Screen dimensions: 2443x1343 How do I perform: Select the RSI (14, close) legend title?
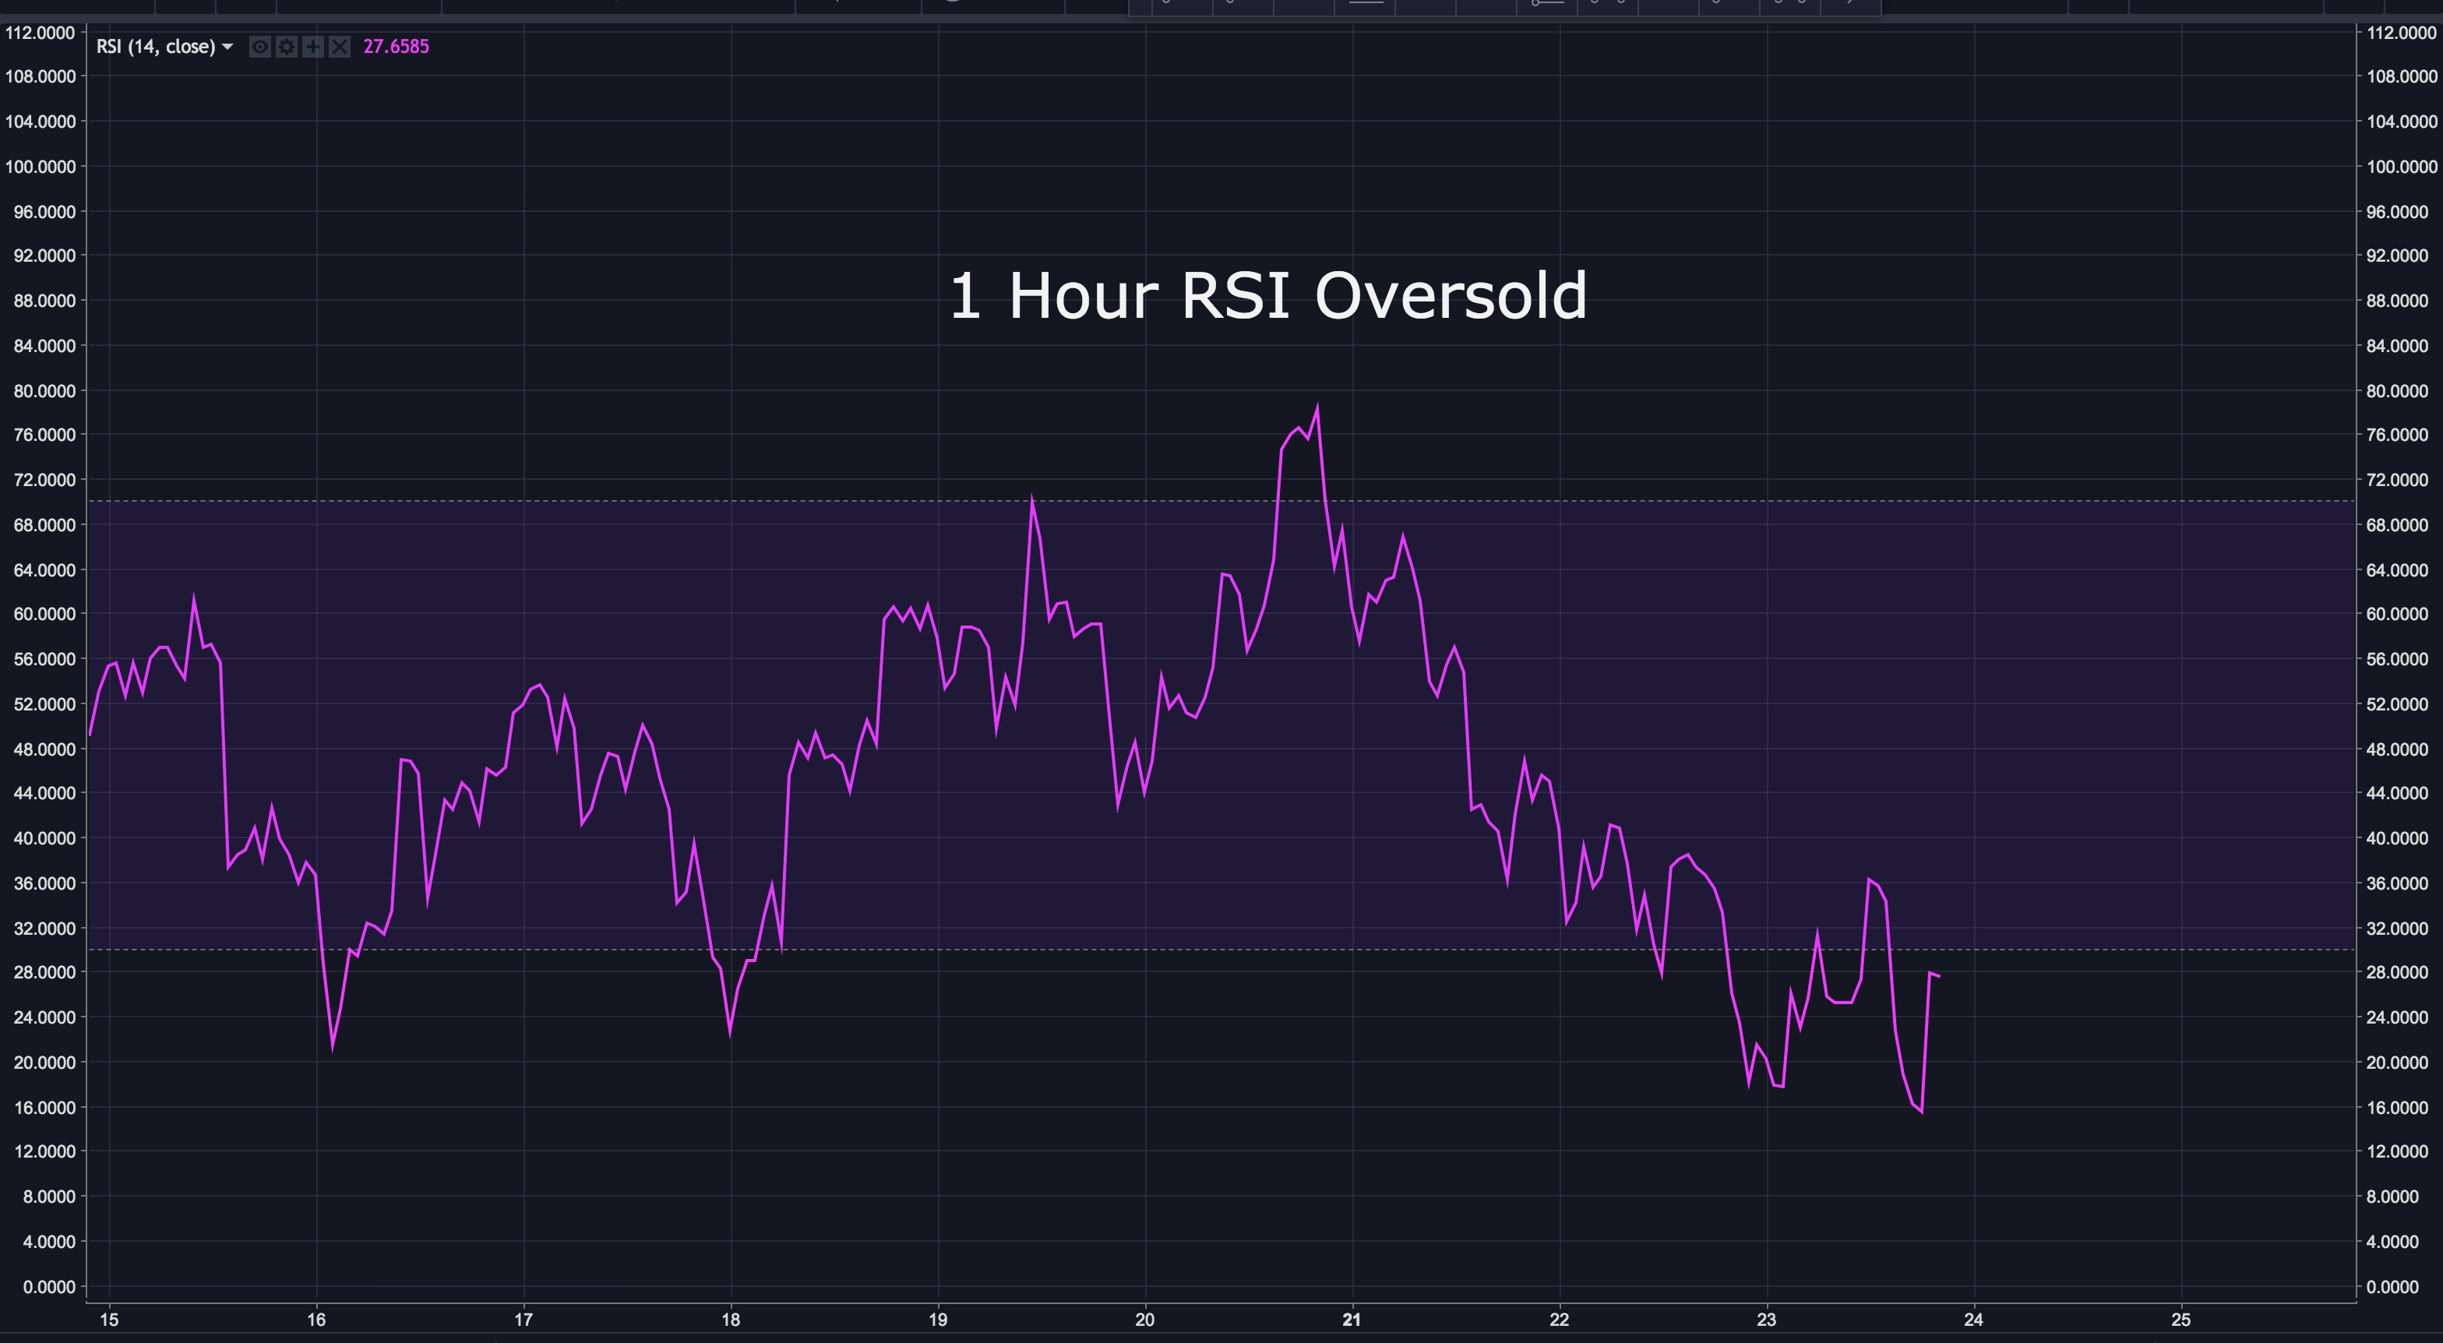coord(156,47)
